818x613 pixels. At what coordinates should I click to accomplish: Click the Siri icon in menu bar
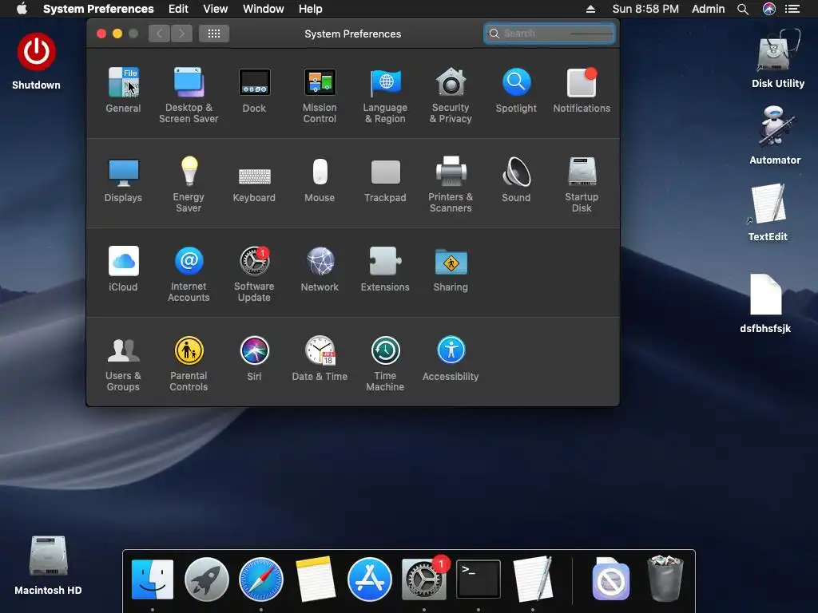click(769, 9)
